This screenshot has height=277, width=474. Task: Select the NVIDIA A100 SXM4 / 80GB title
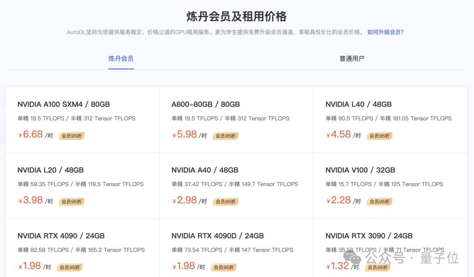(x=64, y=104)
